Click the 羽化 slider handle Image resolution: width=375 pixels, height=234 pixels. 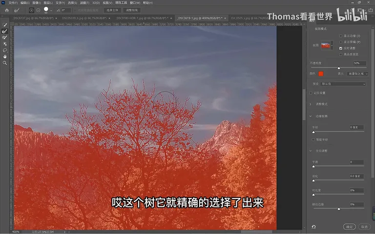click(313, 181)
